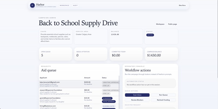Click the $80.00 amount cell
This screenshot has width=218, height=109.
click(87, 90)
